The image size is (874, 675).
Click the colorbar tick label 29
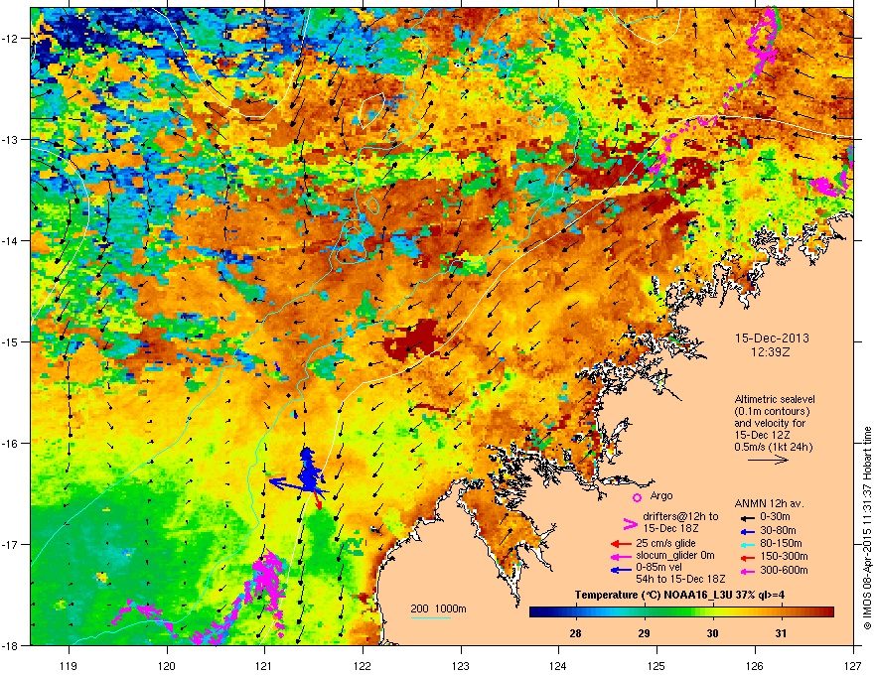click(644, 633)
